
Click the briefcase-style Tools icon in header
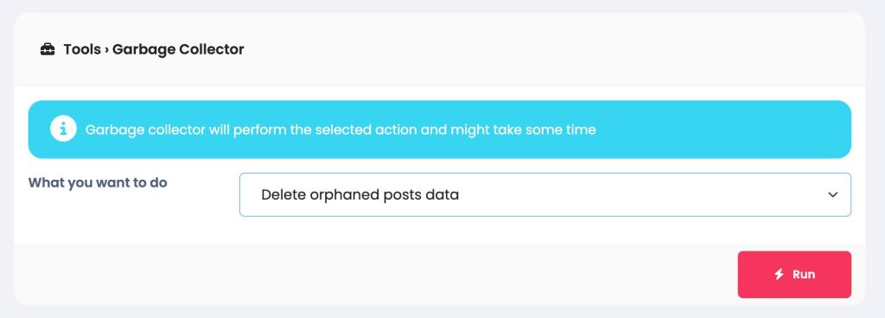(48, 49)
